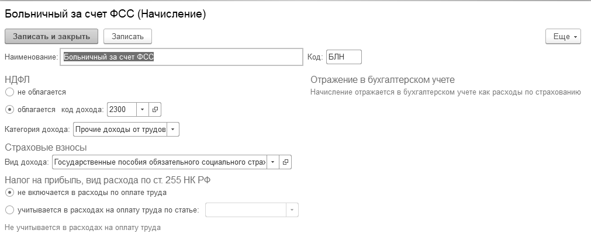This screenshot has width=591, height=237.
Task: Choose "учитывается в расходах на оплату труда"
Action: 9,210
